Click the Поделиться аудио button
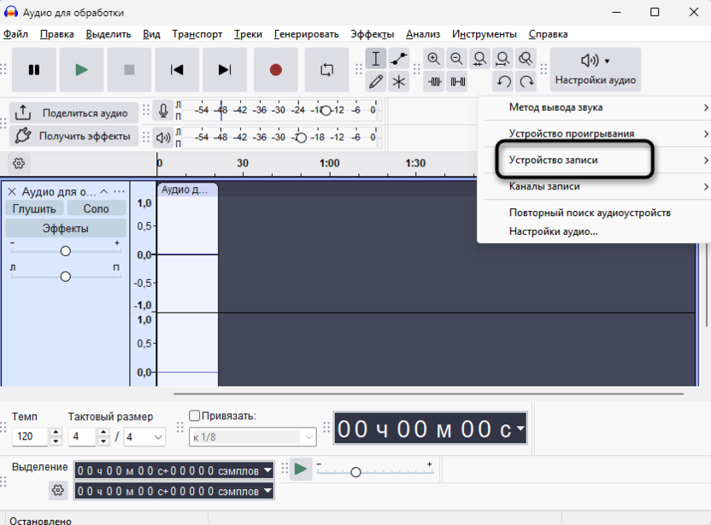Image resolution: width=711 pixels, height=525 pixels. 73,113
